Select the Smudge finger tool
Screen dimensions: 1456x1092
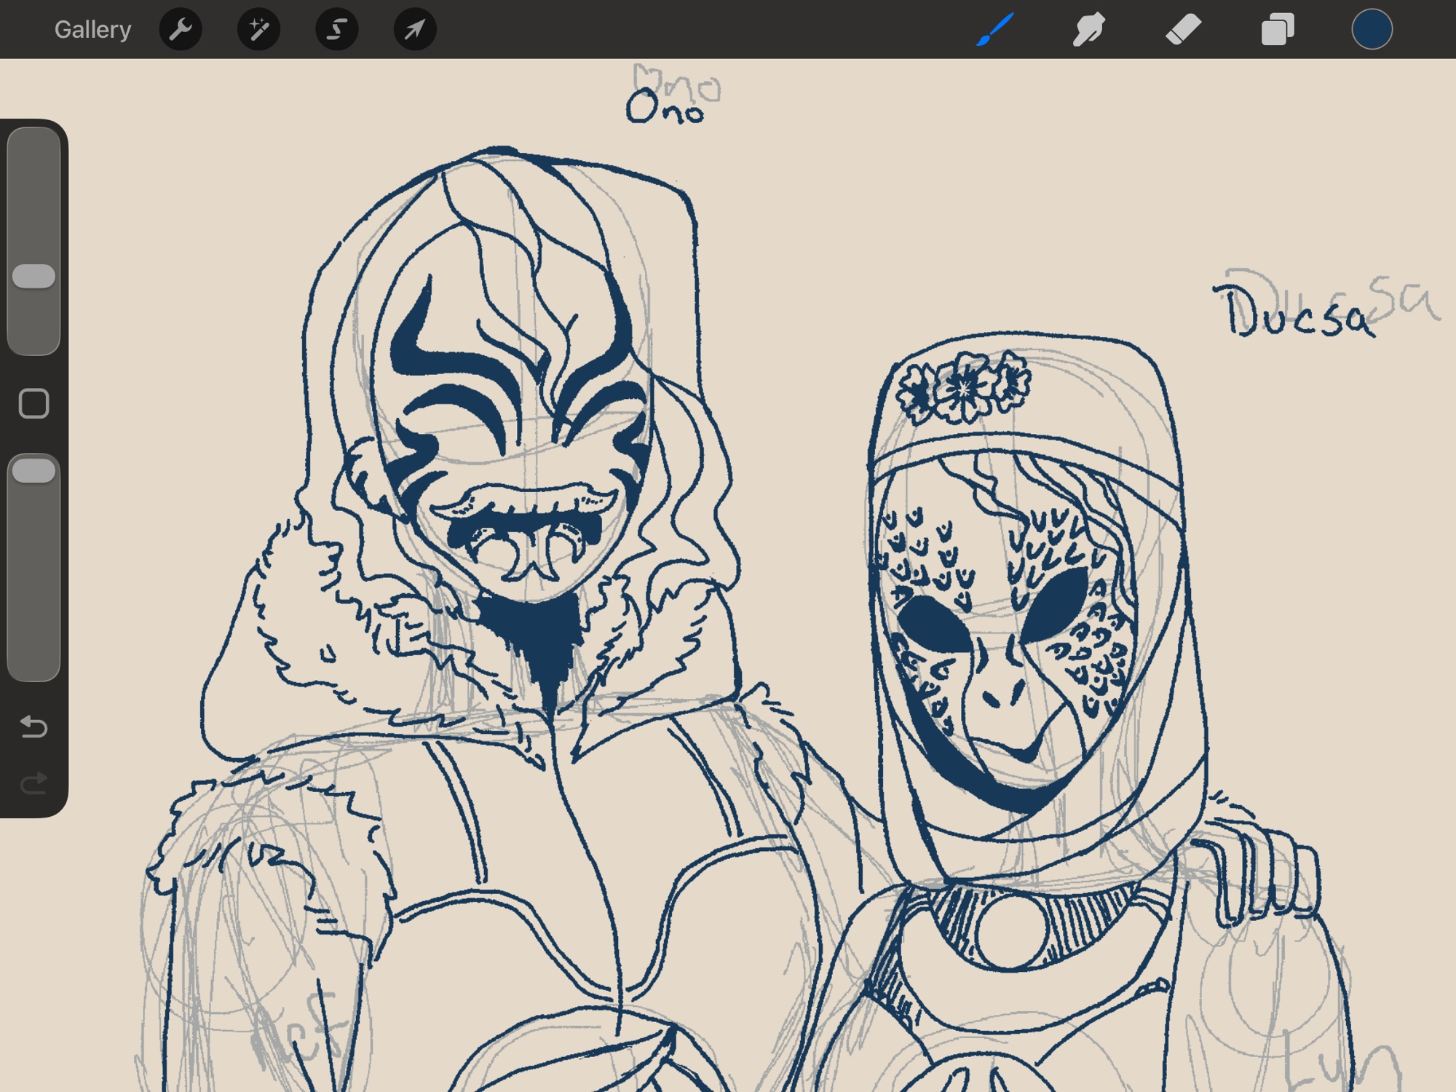1088,30
